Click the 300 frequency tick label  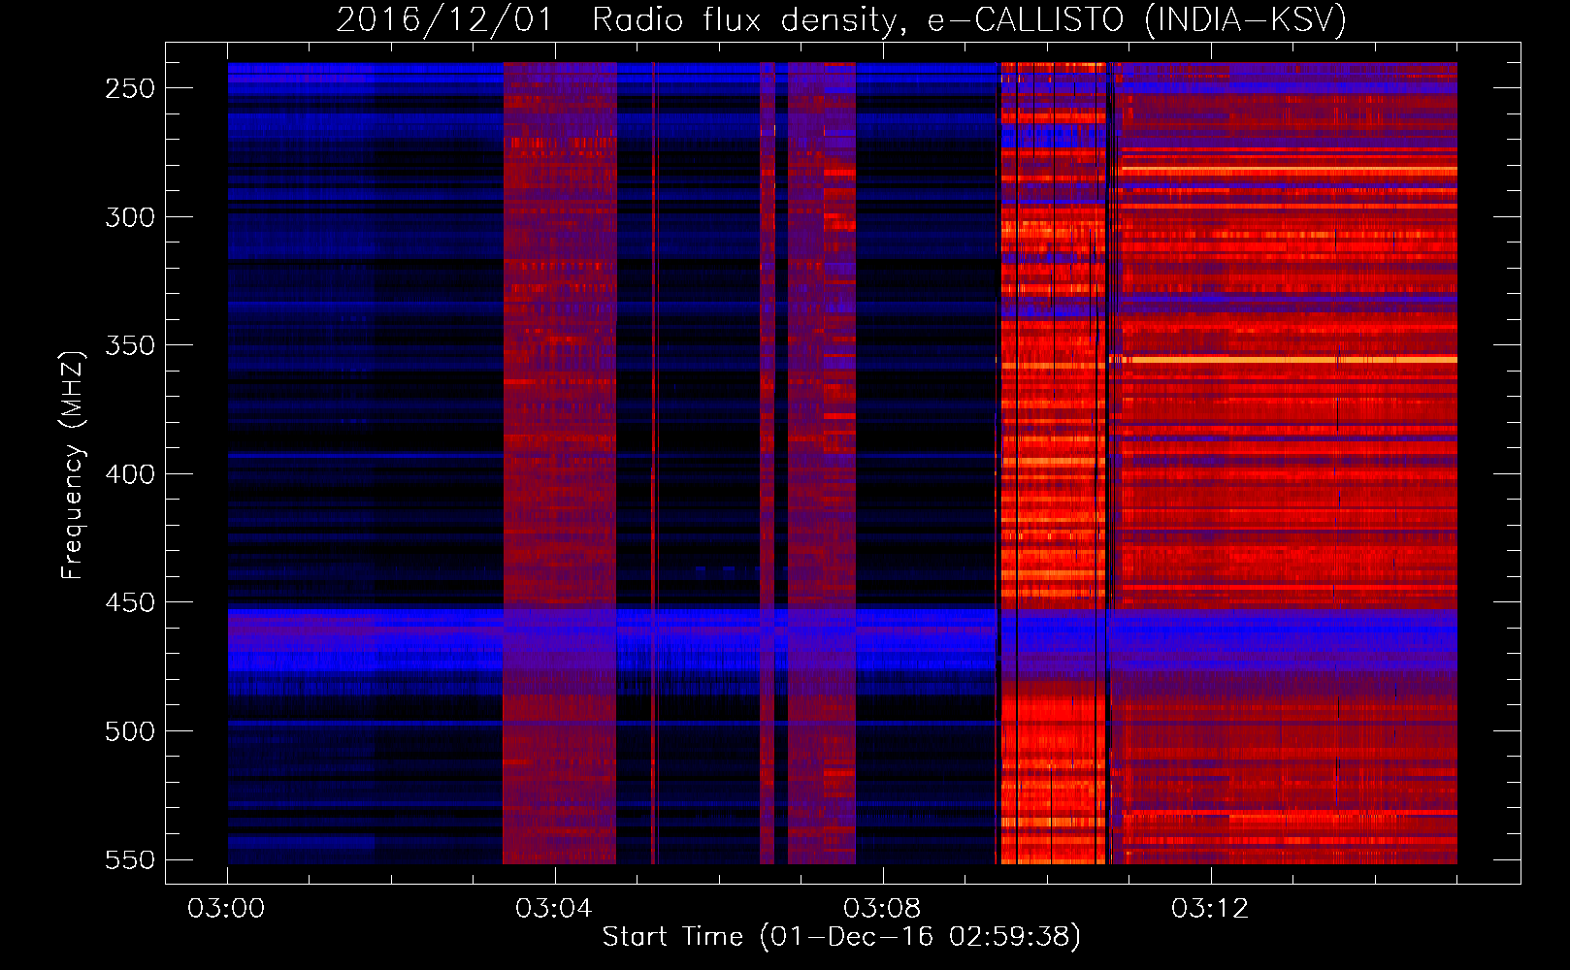click(130, 217)
